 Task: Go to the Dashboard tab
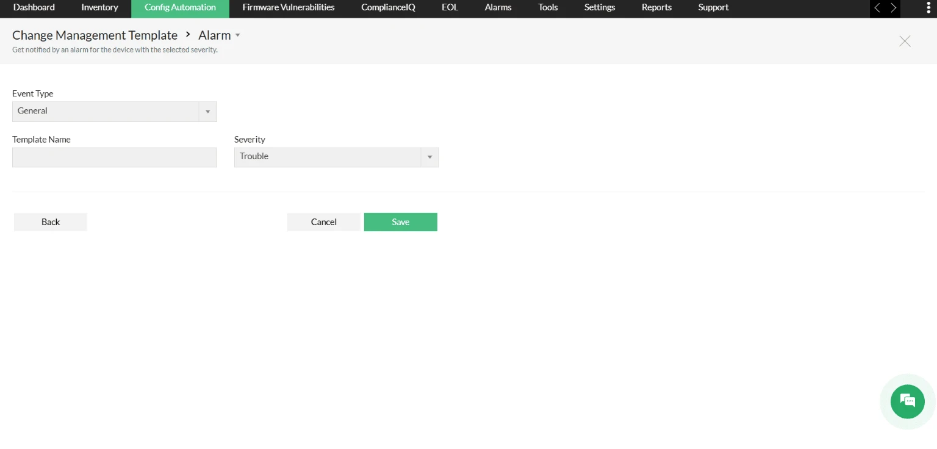point(34,8)
